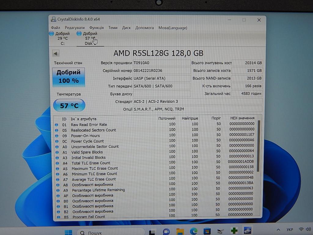The width and height of the screenshot is (313, 235).
Task: Click the ID column header
Action: click(x=64, y=119)
